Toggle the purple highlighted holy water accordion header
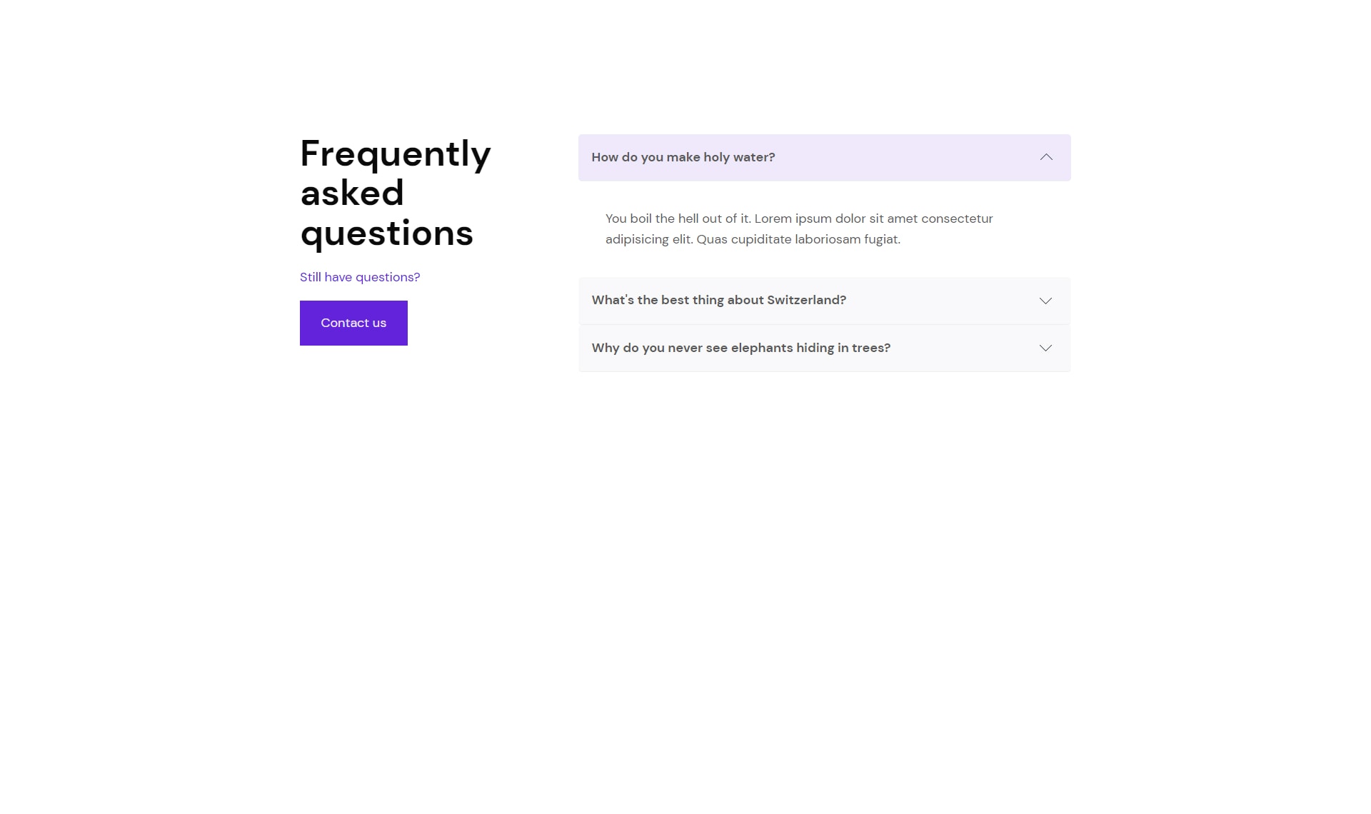 824,158
